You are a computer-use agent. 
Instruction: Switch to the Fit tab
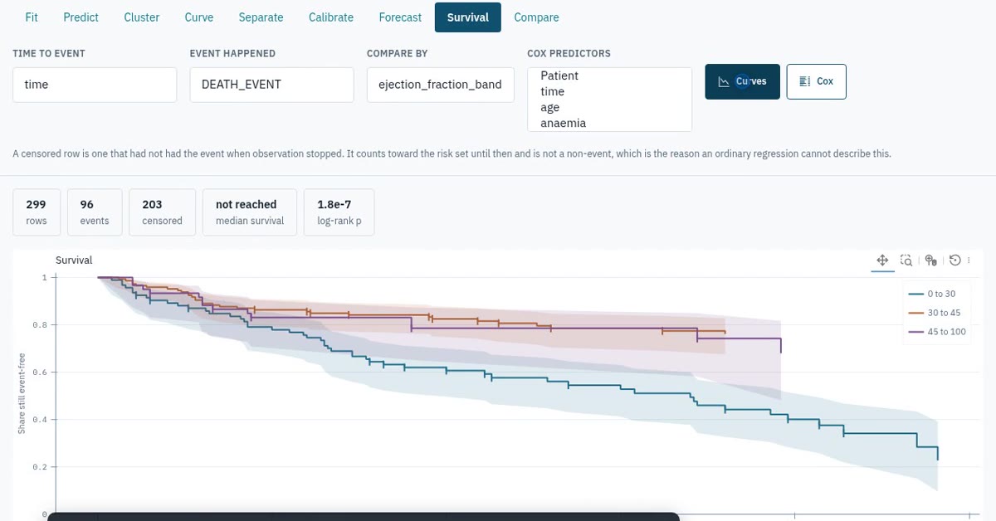tap(32, 17)
